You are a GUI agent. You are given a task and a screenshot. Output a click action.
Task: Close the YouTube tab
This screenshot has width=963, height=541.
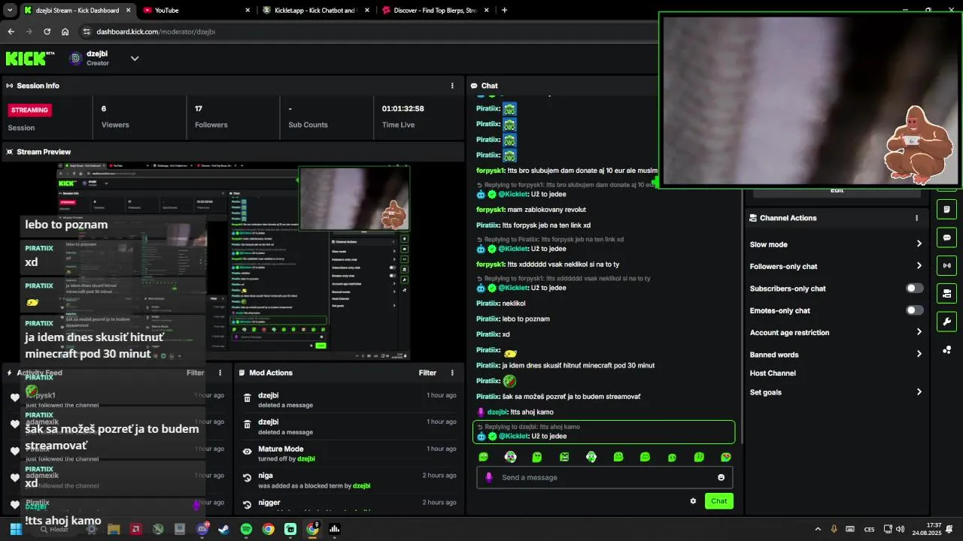click(x=248, y=11)
